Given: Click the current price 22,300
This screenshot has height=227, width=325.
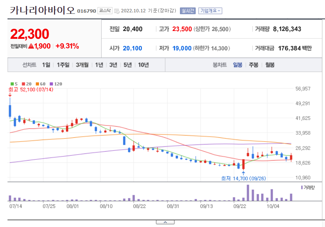Looking at the screenshot, I should click(x=30, y=34).
